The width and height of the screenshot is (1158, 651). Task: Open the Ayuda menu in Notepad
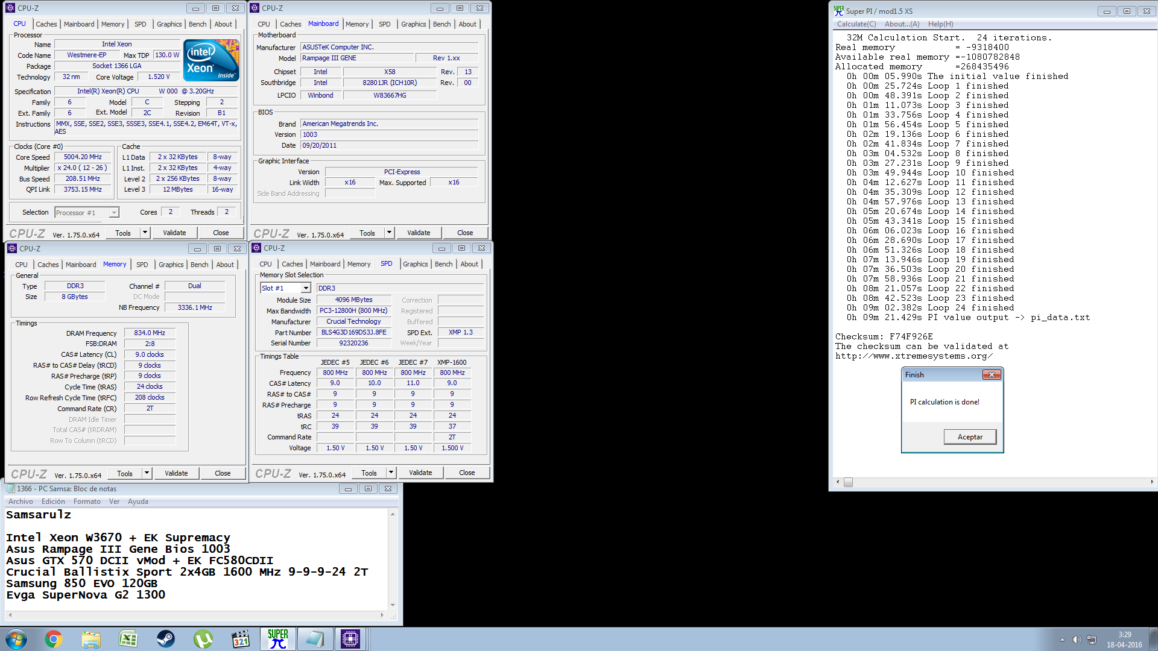pyautogui.click(x=138, y=502)
